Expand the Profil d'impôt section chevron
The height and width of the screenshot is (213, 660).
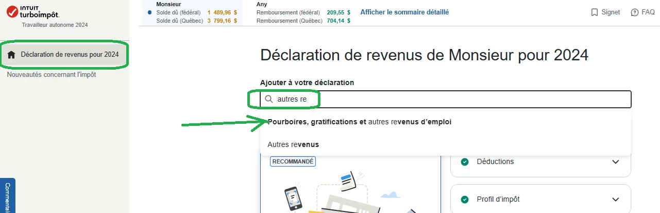[x=615, y=200]
